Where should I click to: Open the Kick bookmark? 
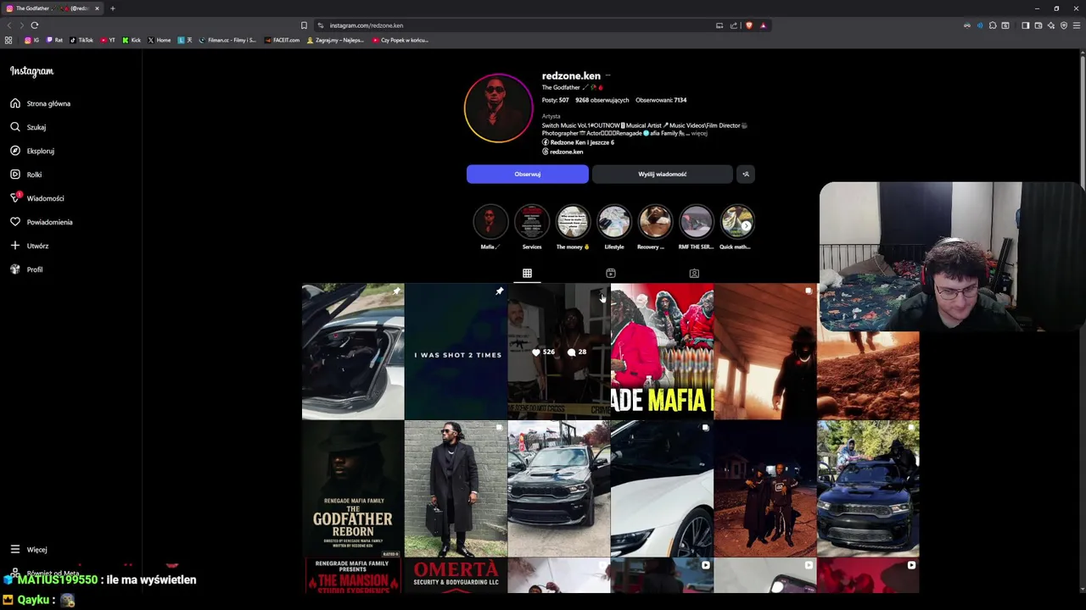[x=132, y=40]
